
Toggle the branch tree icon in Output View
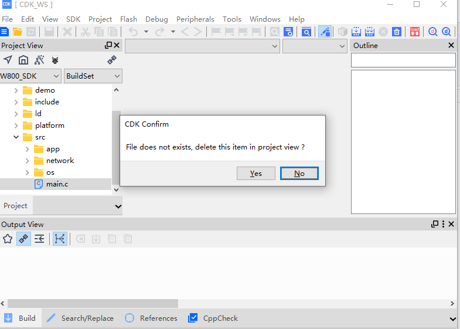[x=60, y=239]
